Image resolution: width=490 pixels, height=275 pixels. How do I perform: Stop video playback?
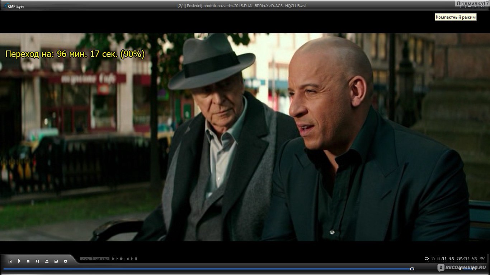coord(28,261)
